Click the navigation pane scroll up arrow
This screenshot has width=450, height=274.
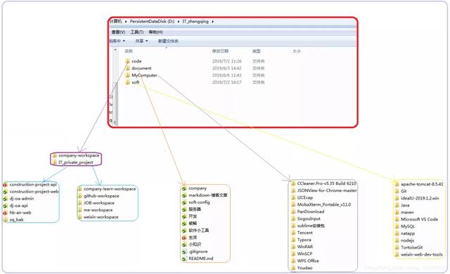coord(115,50)
